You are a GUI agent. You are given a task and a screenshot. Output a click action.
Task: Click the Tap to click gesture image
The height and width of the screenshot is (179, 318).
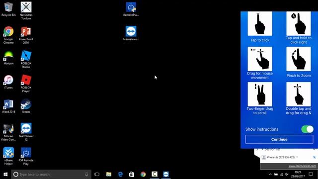click(x=260, y=23)
